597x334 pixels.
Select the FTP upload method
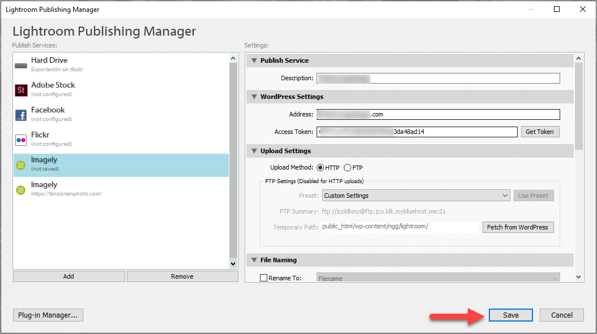347,168
